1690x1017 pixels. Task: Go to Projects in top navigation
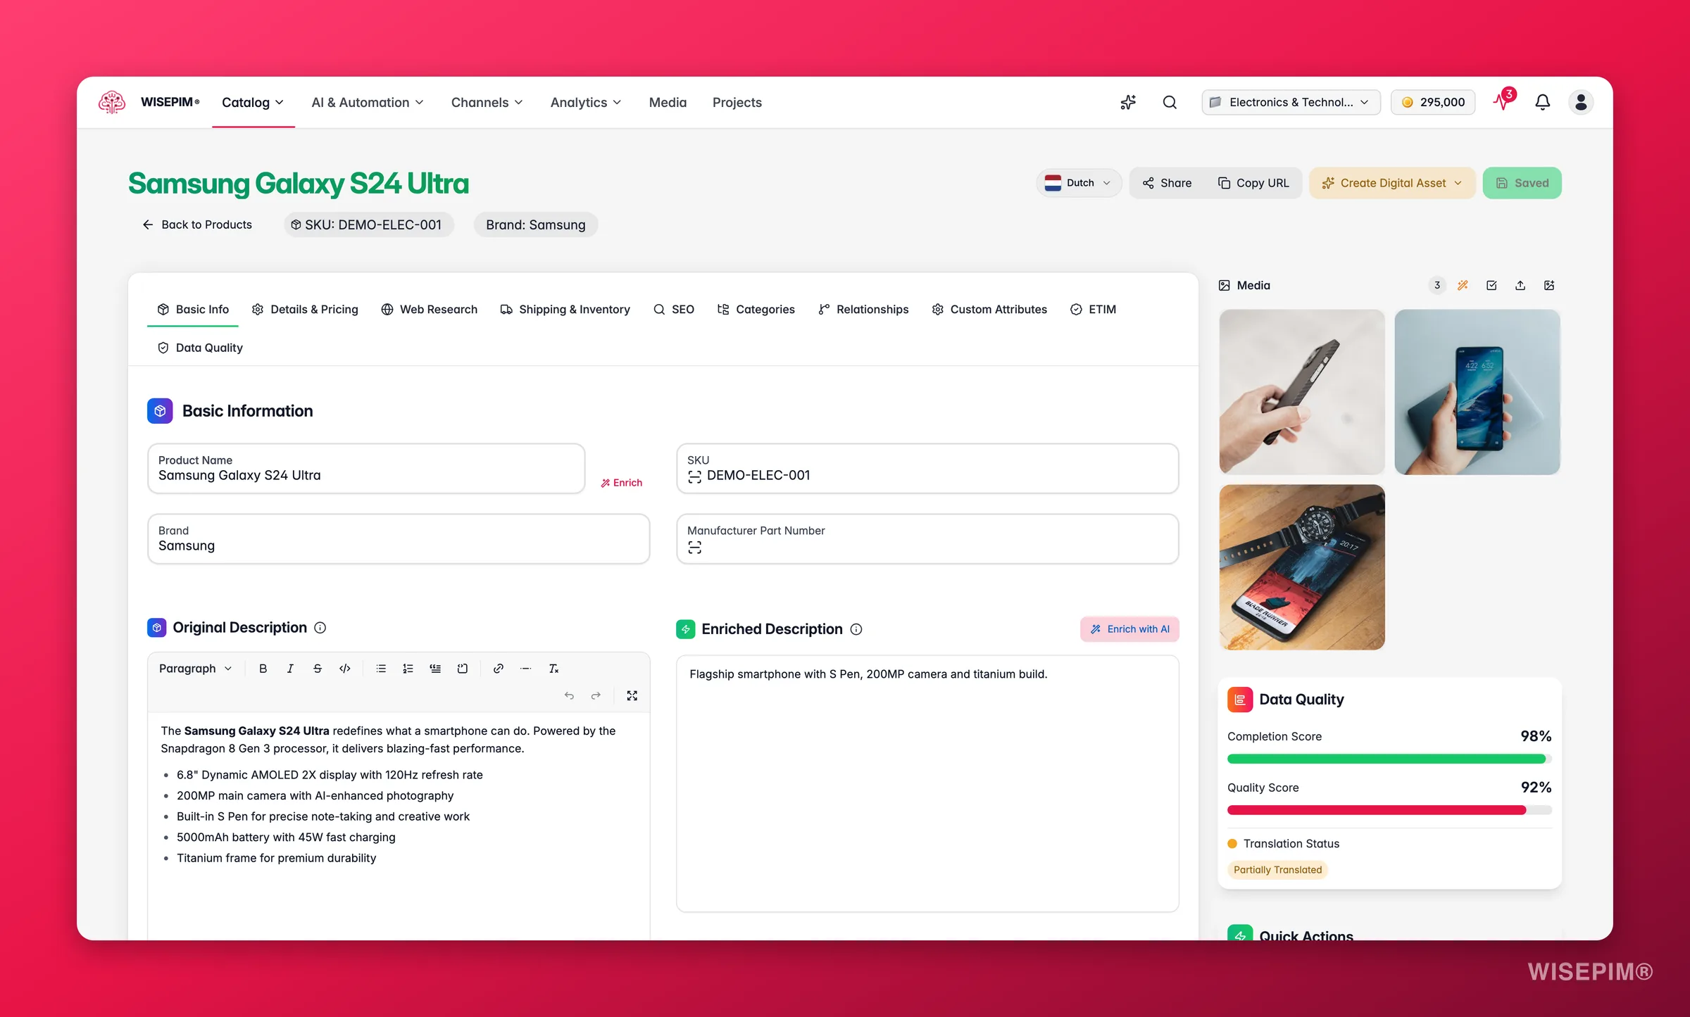(737, 102)
